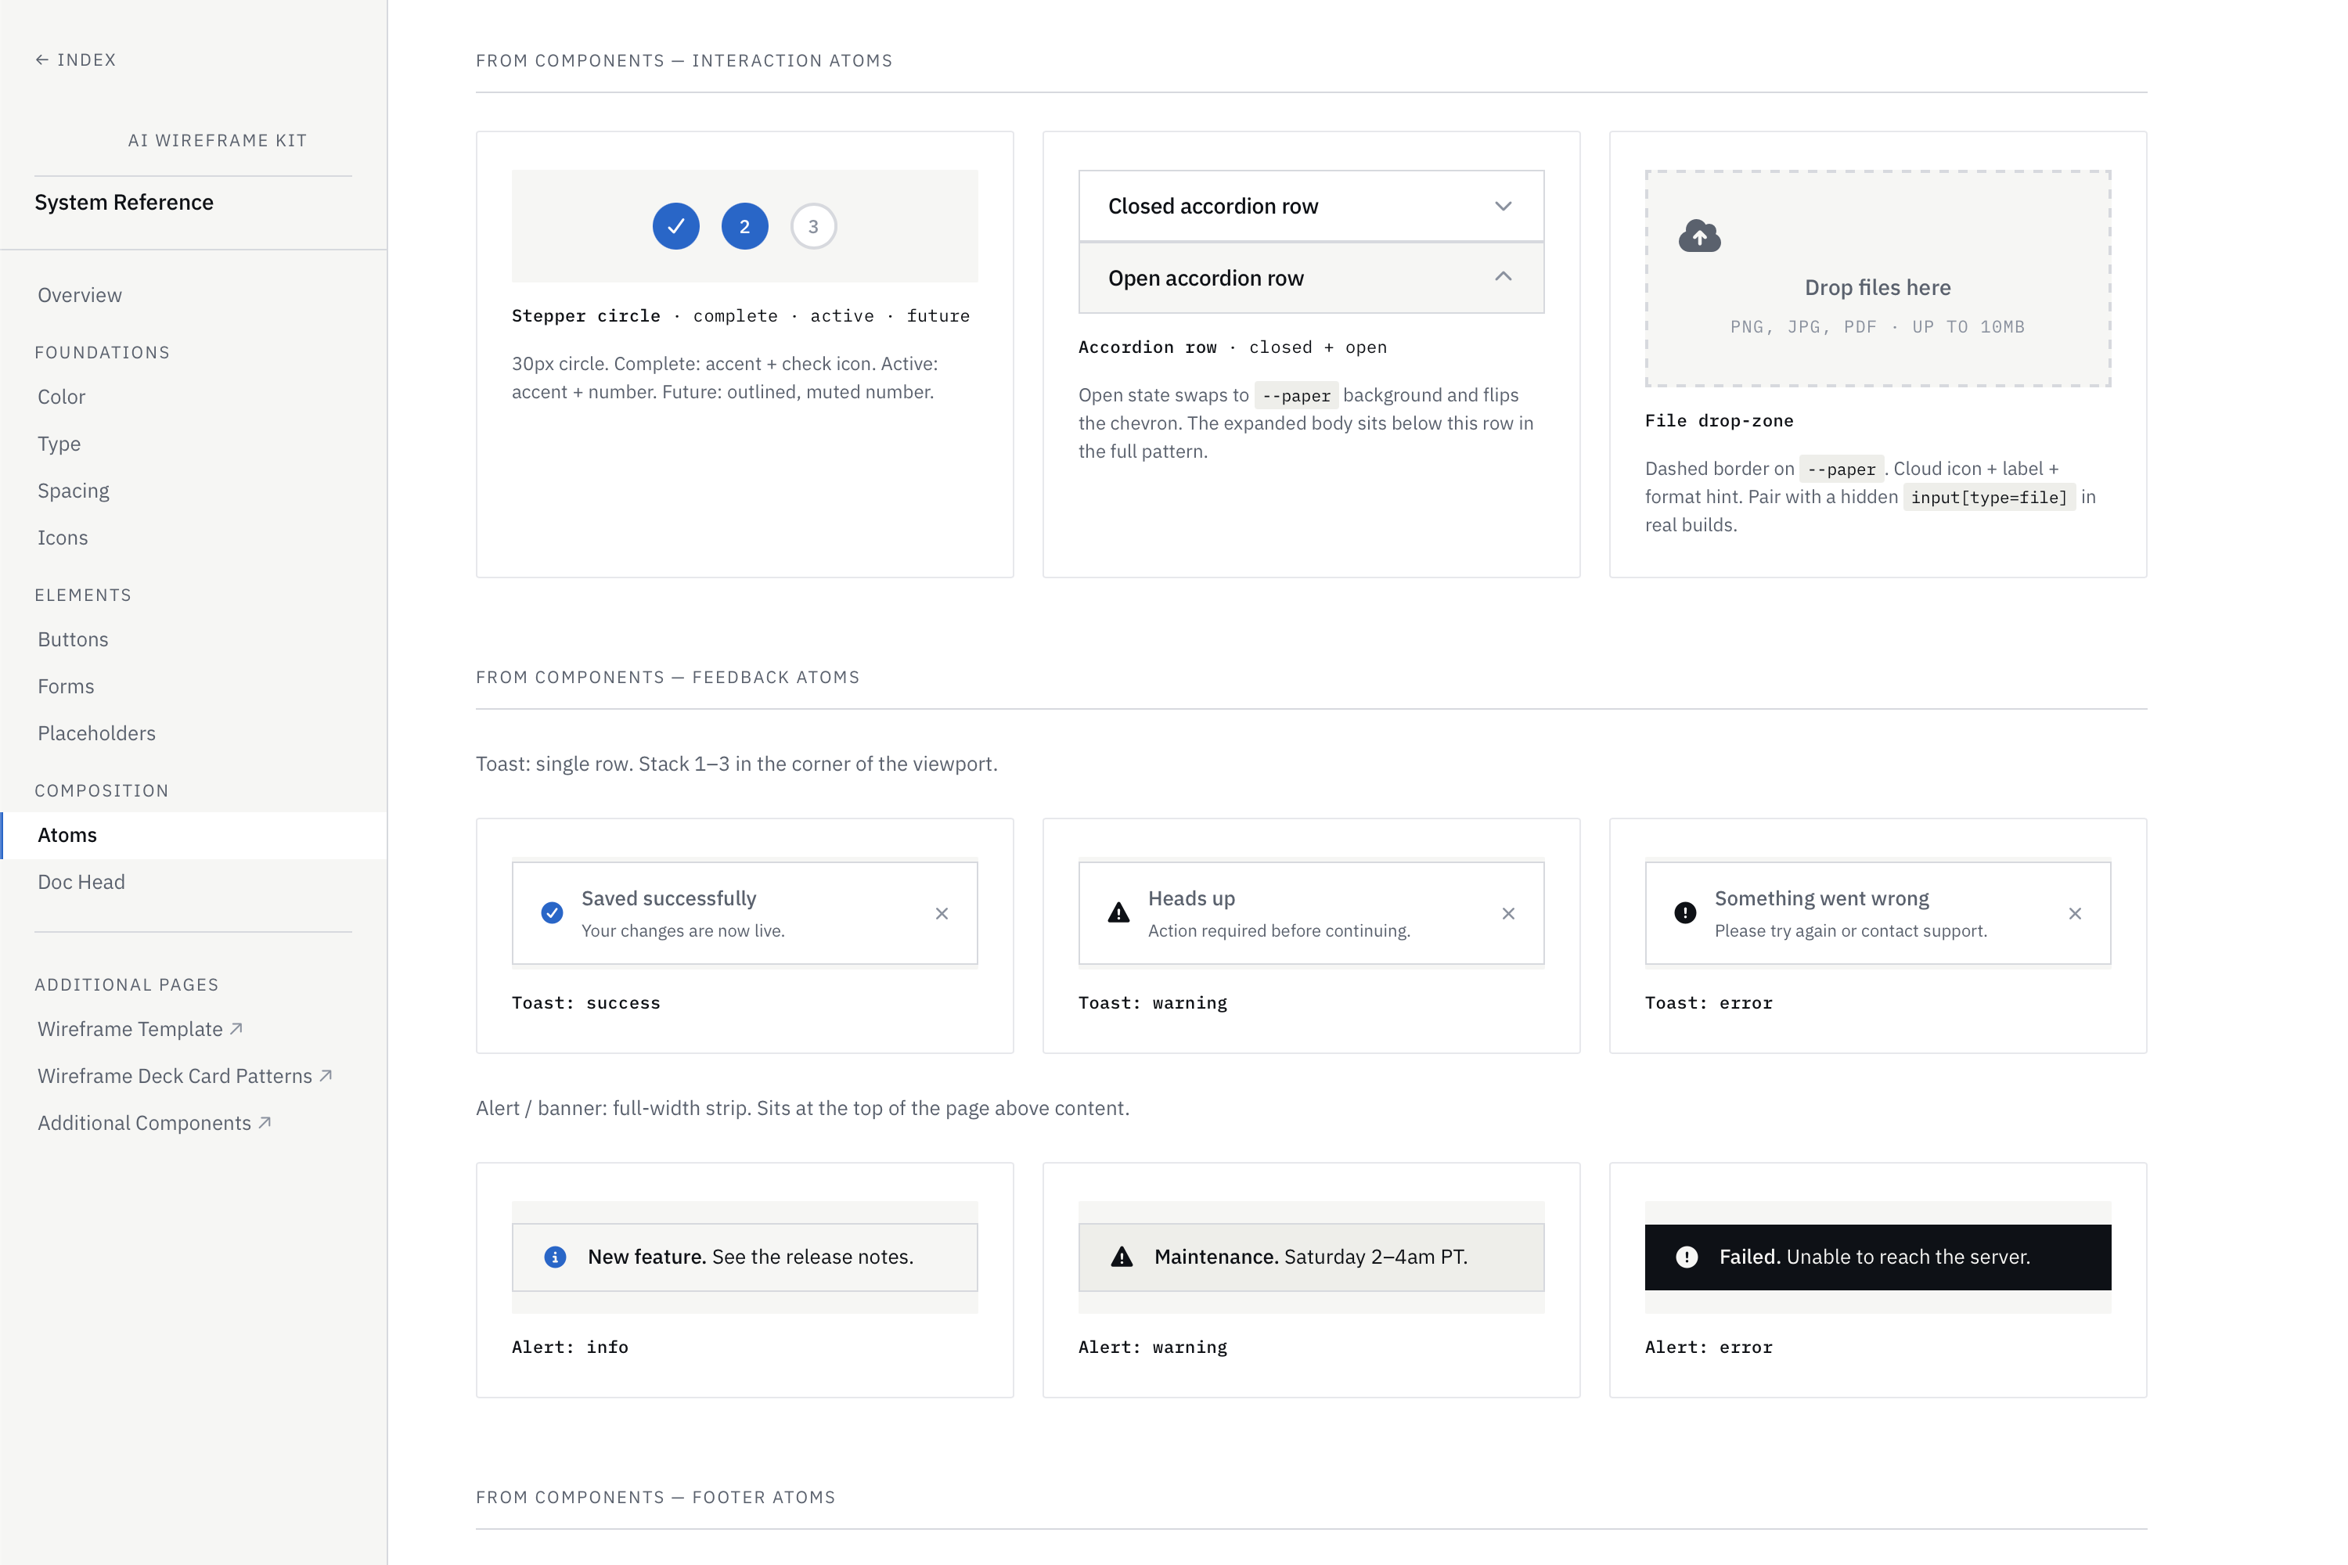
Task: Dismiss the Heads up toast
Action: tap(1508, 913)
